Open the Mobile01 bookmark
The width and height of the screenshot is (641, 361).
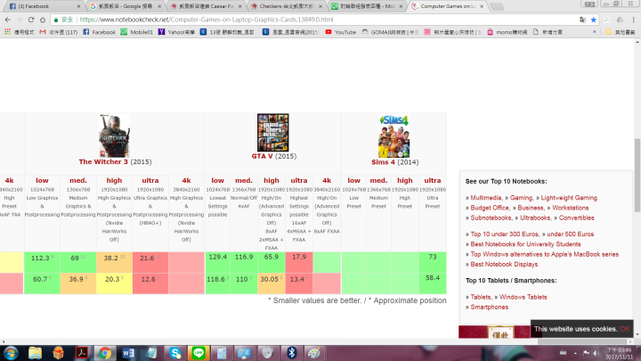click(x=136, y=32)
